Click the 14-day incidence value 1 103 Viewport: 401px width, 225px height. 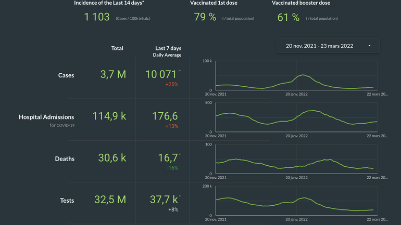(98, 17)
